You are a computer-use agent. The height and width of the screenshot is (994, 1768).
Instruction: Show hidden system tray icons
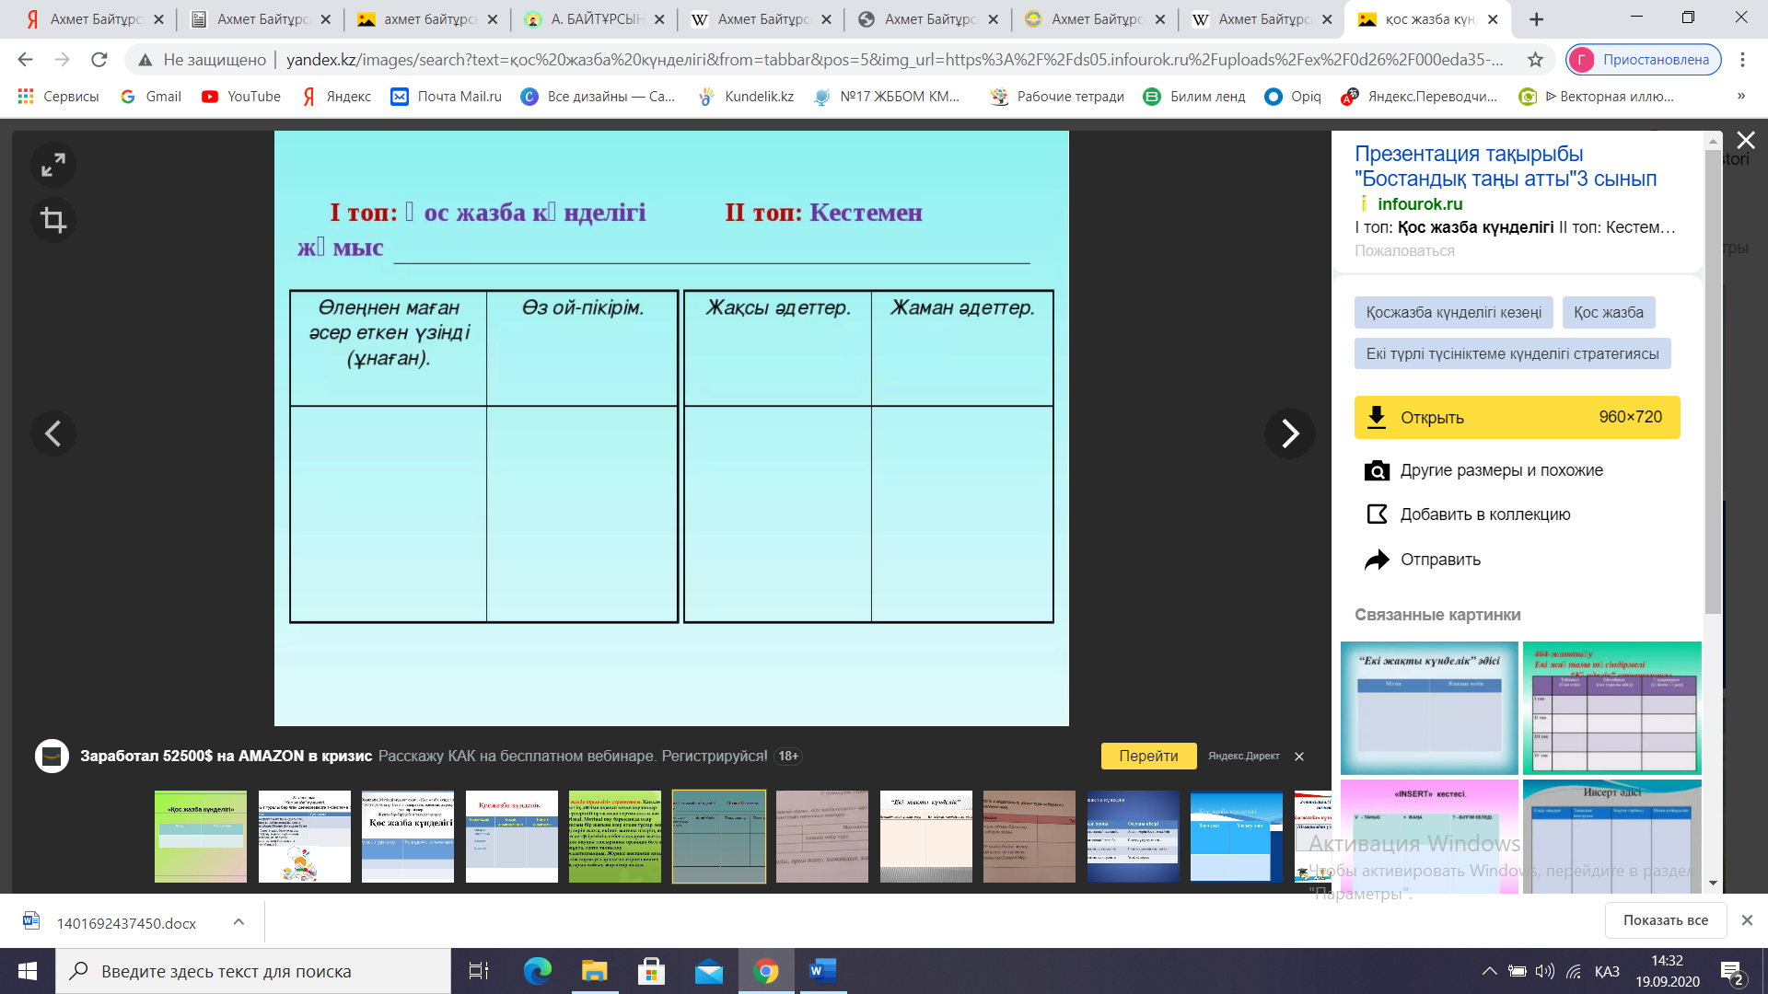[1489, 971]
